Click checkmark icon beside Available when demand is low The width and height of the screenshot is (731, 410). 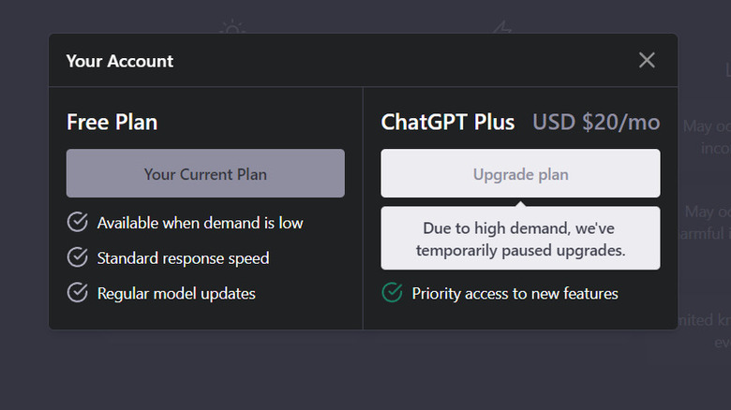tap(78, 223)
